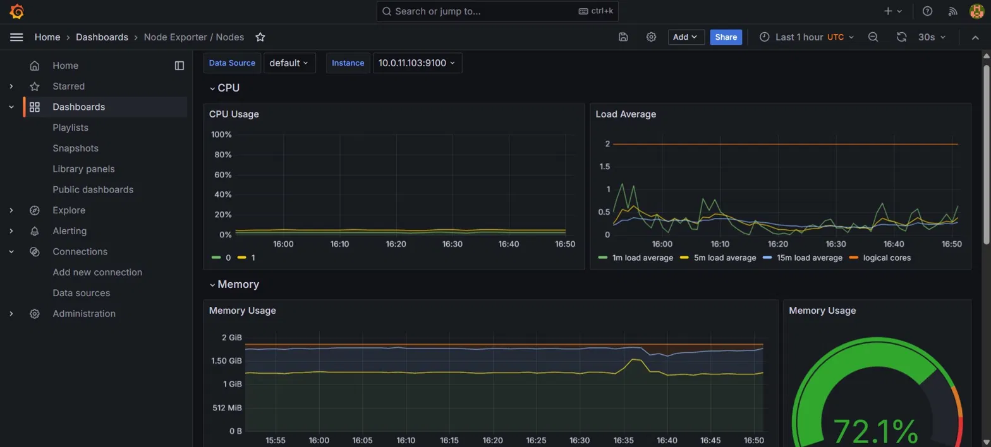The width and height of the screenshot is (991, 447).
Task: Click the Node Exporter / Nodes breadcrumb
Action: [x=194, y=37]
